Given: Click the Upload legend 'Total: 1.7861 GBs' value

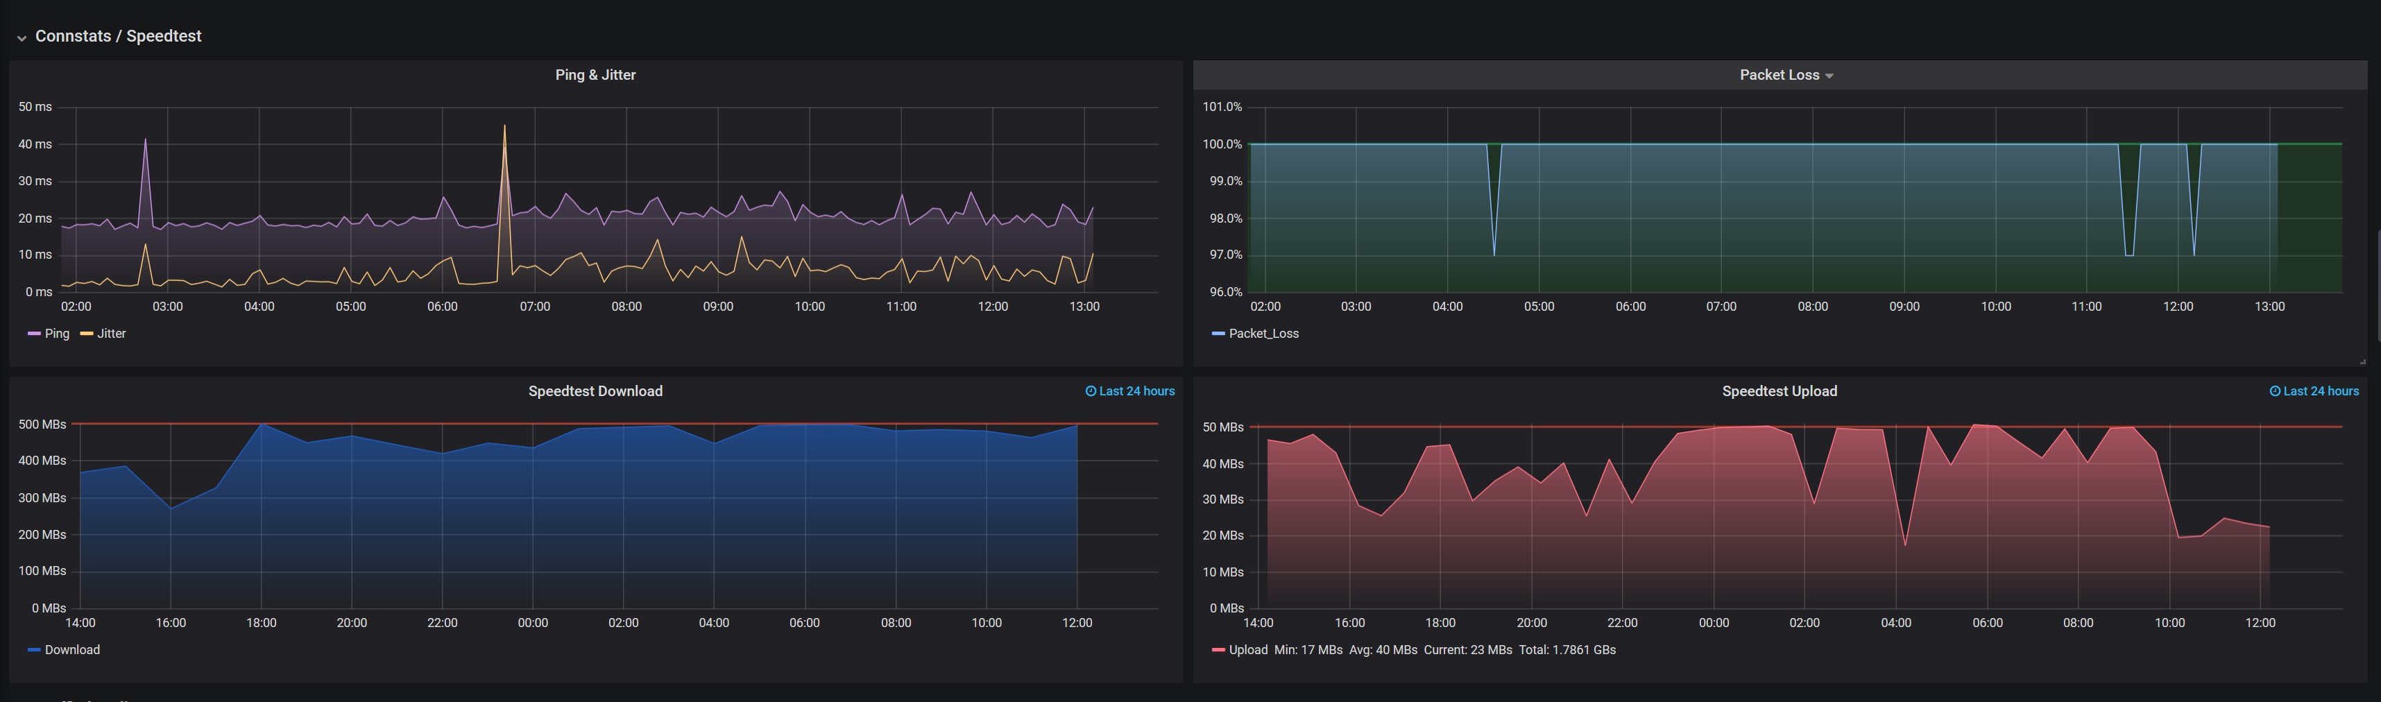Looking at the screenshot, I should click(1568, 649).
